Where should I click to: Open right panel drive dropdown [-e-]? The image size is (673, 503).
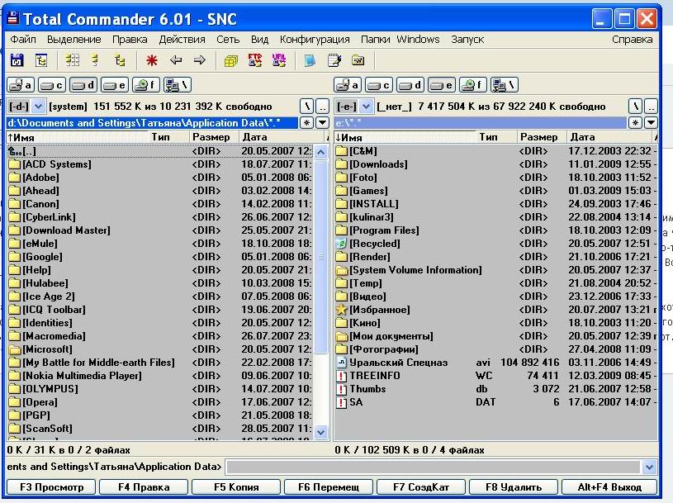[x=366, y=106]
